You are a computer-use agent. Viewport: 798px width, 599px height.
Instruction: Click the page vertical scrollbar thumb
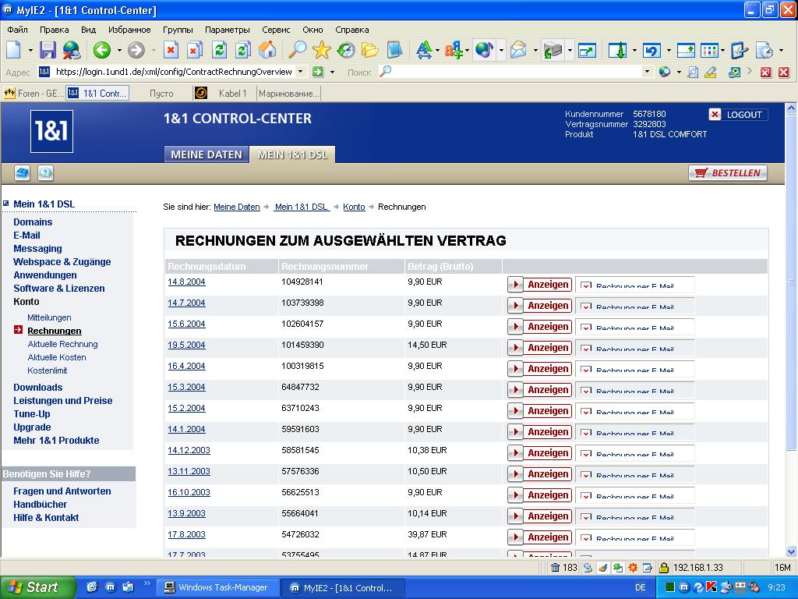pos(791,282)
